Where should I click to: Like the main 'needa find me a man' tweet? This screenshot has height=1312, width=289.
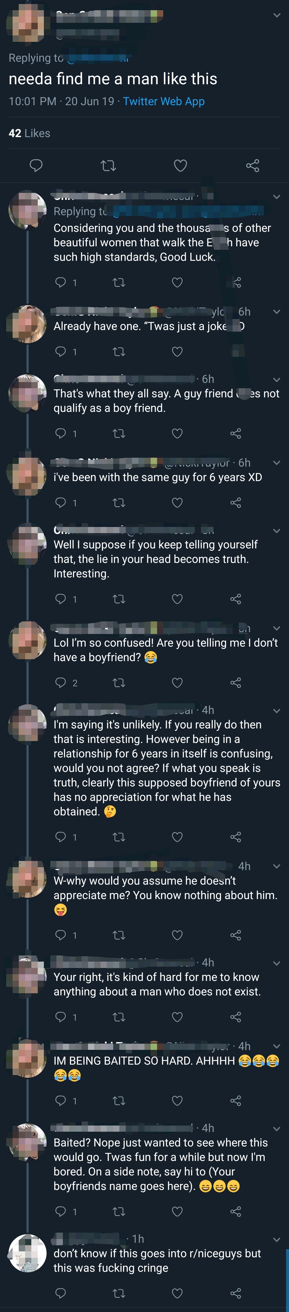pyautogui.click(x=180, y=165)
